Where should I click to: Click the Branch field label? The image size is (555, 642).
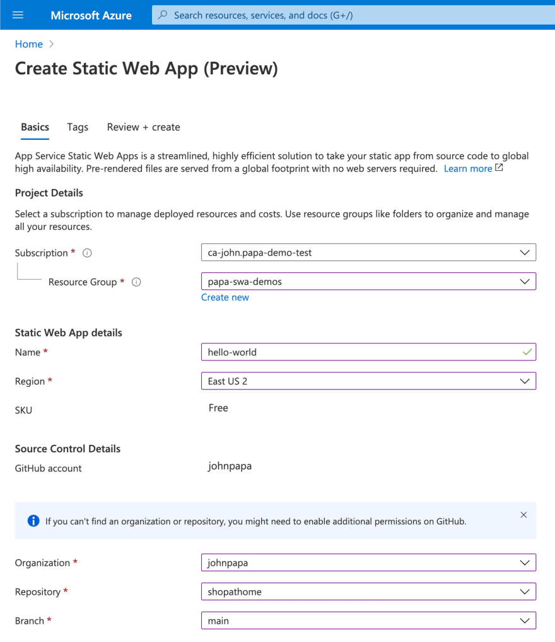point(29,621)
